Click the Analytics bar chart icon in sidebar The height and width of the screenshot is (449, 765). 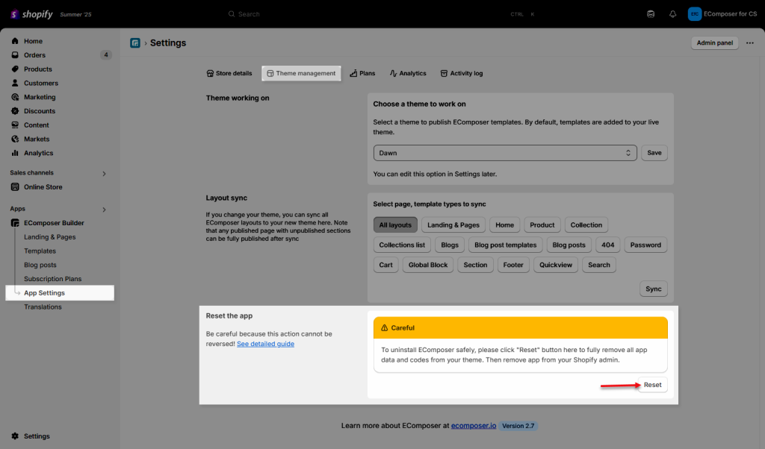(15, 153)
